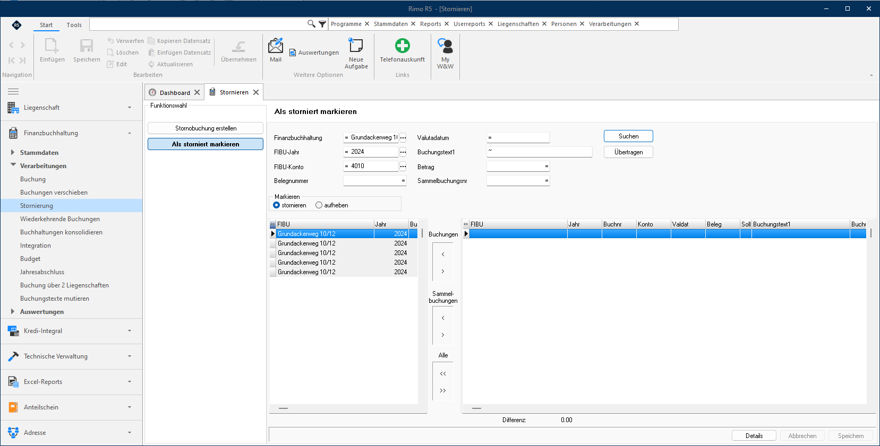880x446 pixels.
Task: Click the Belegnummer input field
Action: 374,181
